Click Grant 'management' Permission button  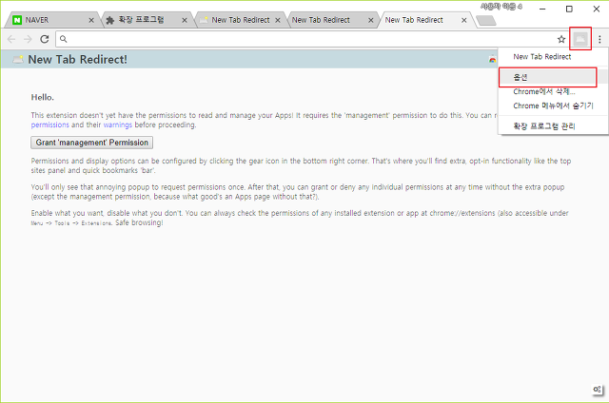(92, 143)
